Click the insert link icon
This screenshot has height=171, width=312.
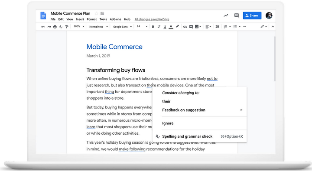pos(185,27)
